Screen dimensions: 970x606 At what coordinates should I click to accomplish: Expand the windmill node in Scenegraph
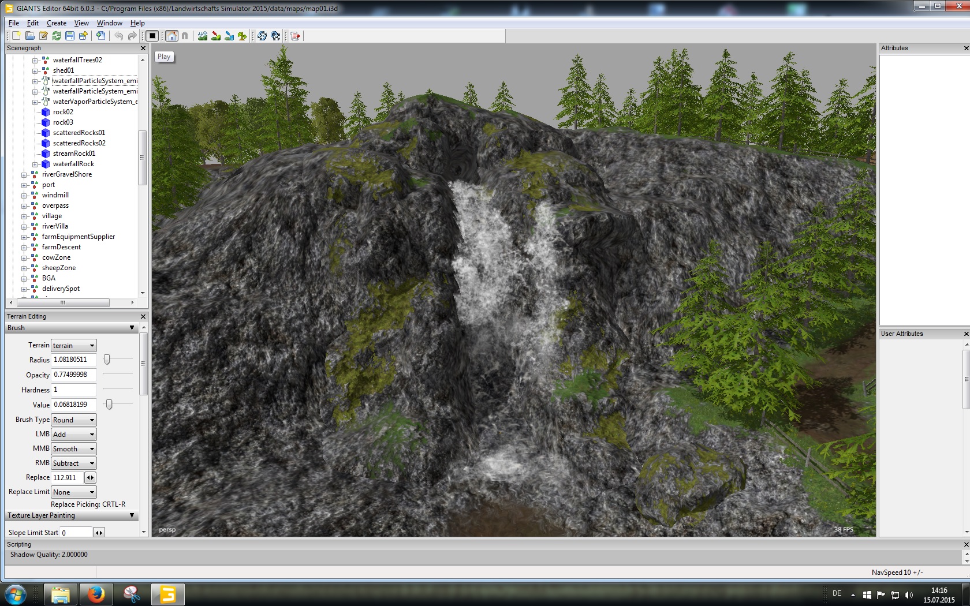24,196
